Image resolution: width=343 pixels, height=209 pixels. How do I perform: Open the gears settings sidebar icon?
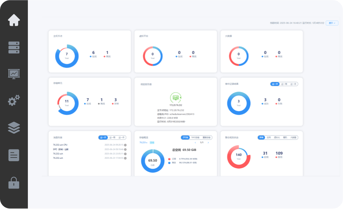point(14,101)
